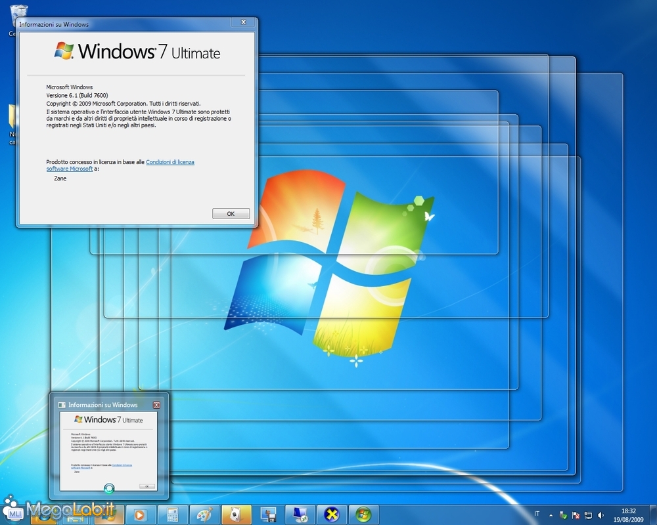This screenshot has width=657, height=525.
Task: Click the IT language indicator
Action: [537, 514]
